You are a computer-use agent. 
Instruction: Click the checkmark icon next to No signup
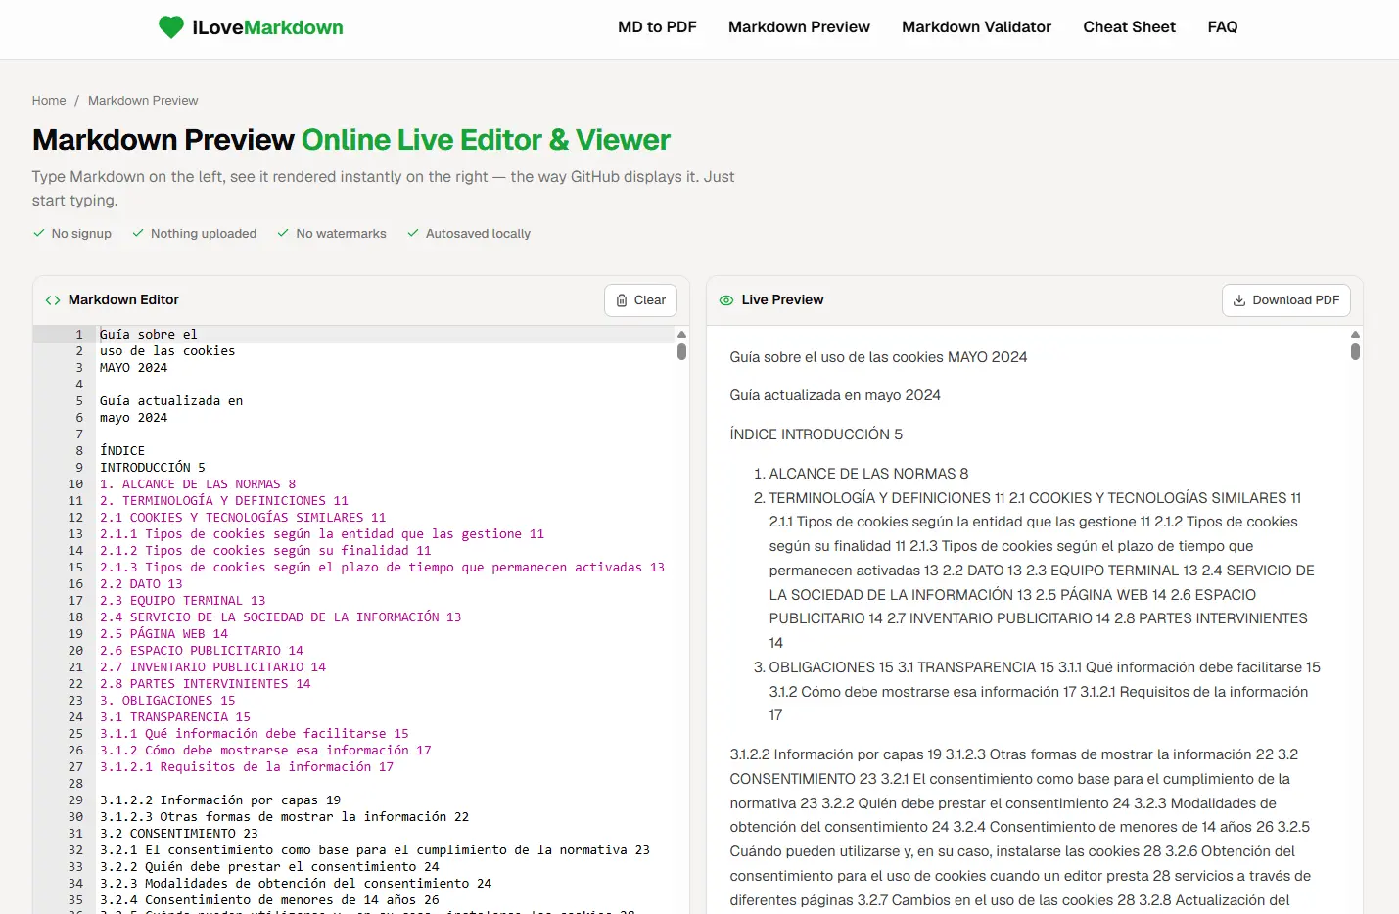point(39,233)
